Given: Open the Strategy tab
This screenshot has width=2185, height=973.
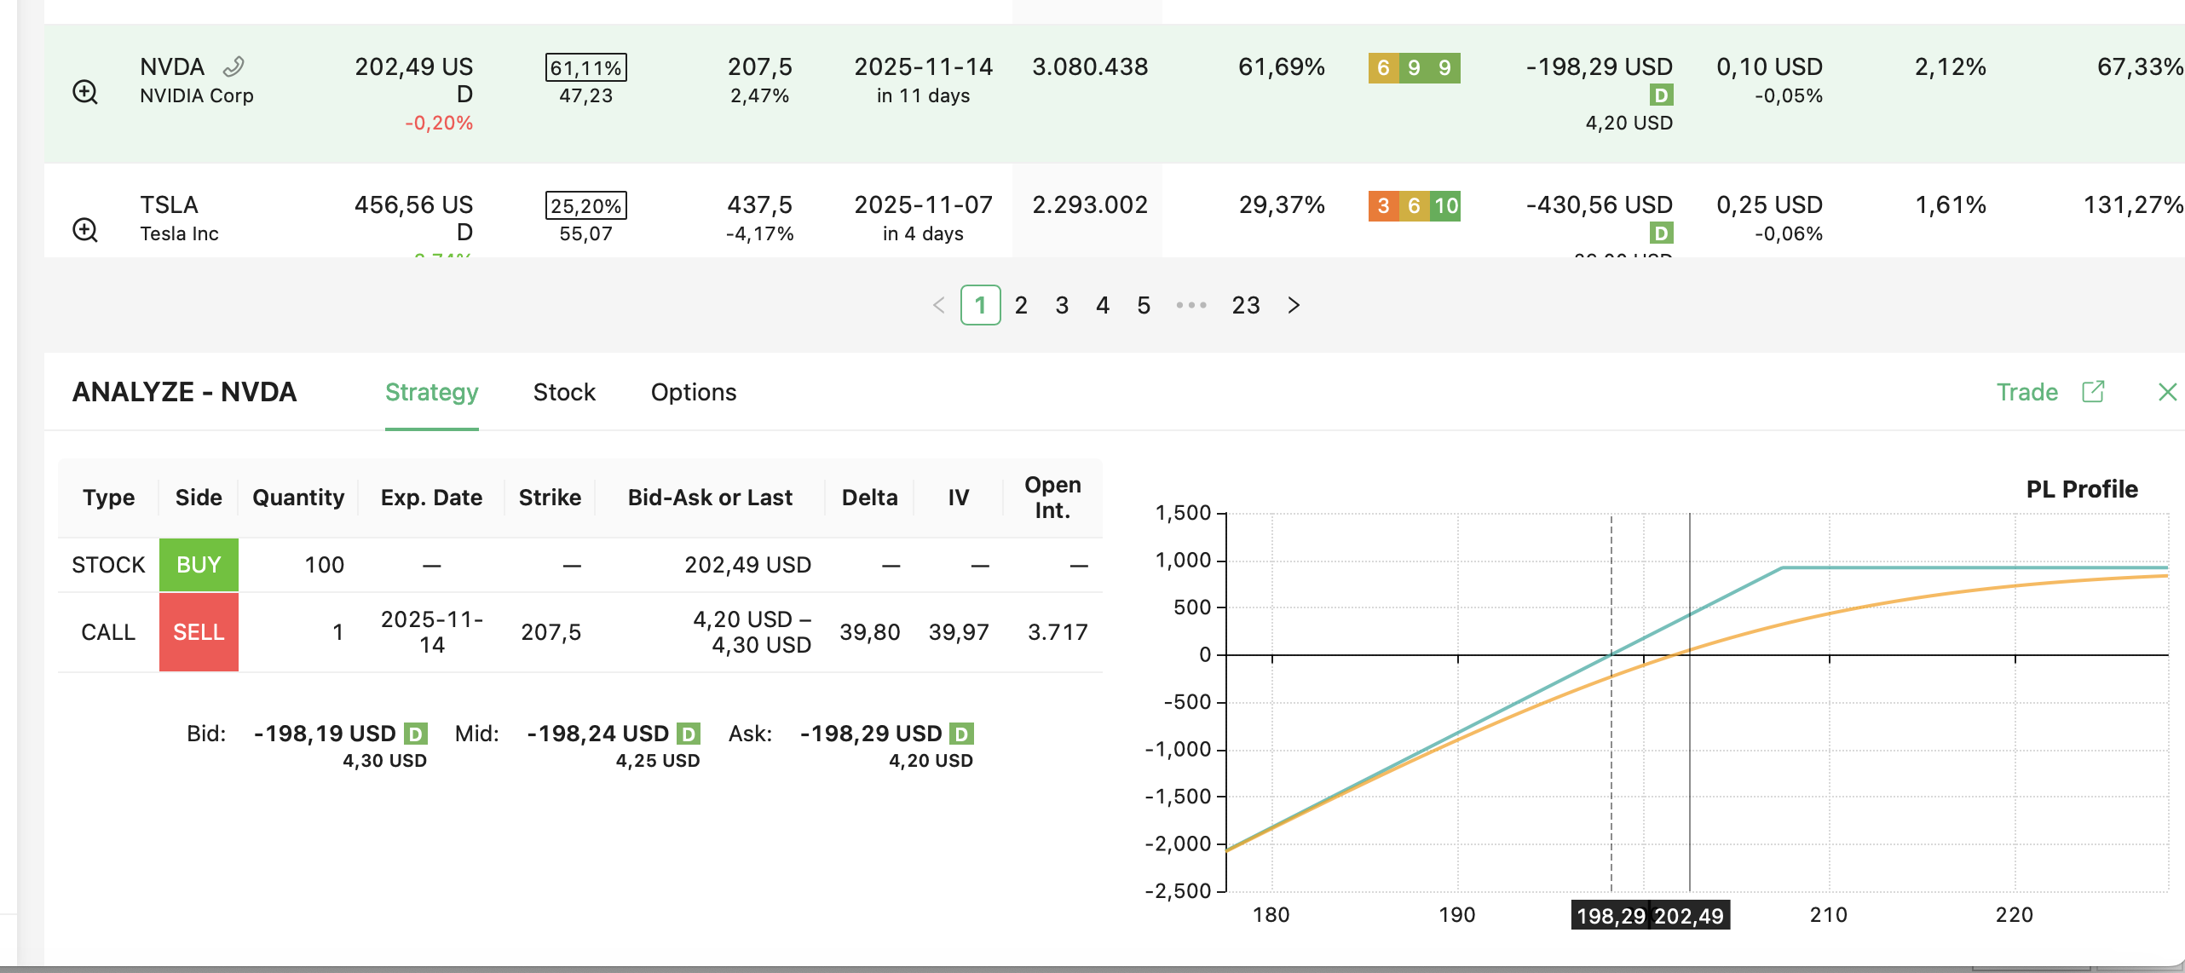Looking at the screenshot, I should [431, 392].
